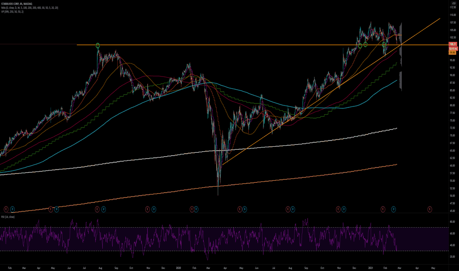Click the dividend D marker in Nov 2019

click(154, 209)
